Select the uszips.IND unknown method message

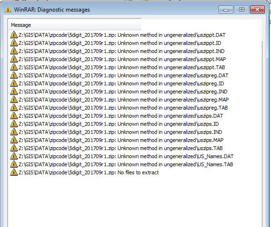click(x=120, y=132)
